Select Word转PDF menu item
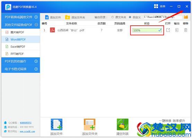This screenshot has height=138, width=192. (x=21, y=39)
